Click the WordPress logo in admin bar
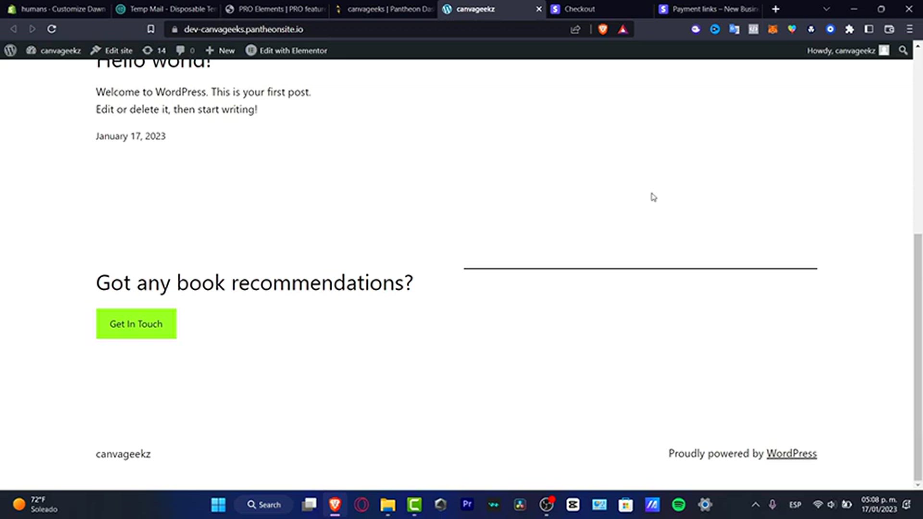This screenshot has height=519, width=923. coord(11,50)
